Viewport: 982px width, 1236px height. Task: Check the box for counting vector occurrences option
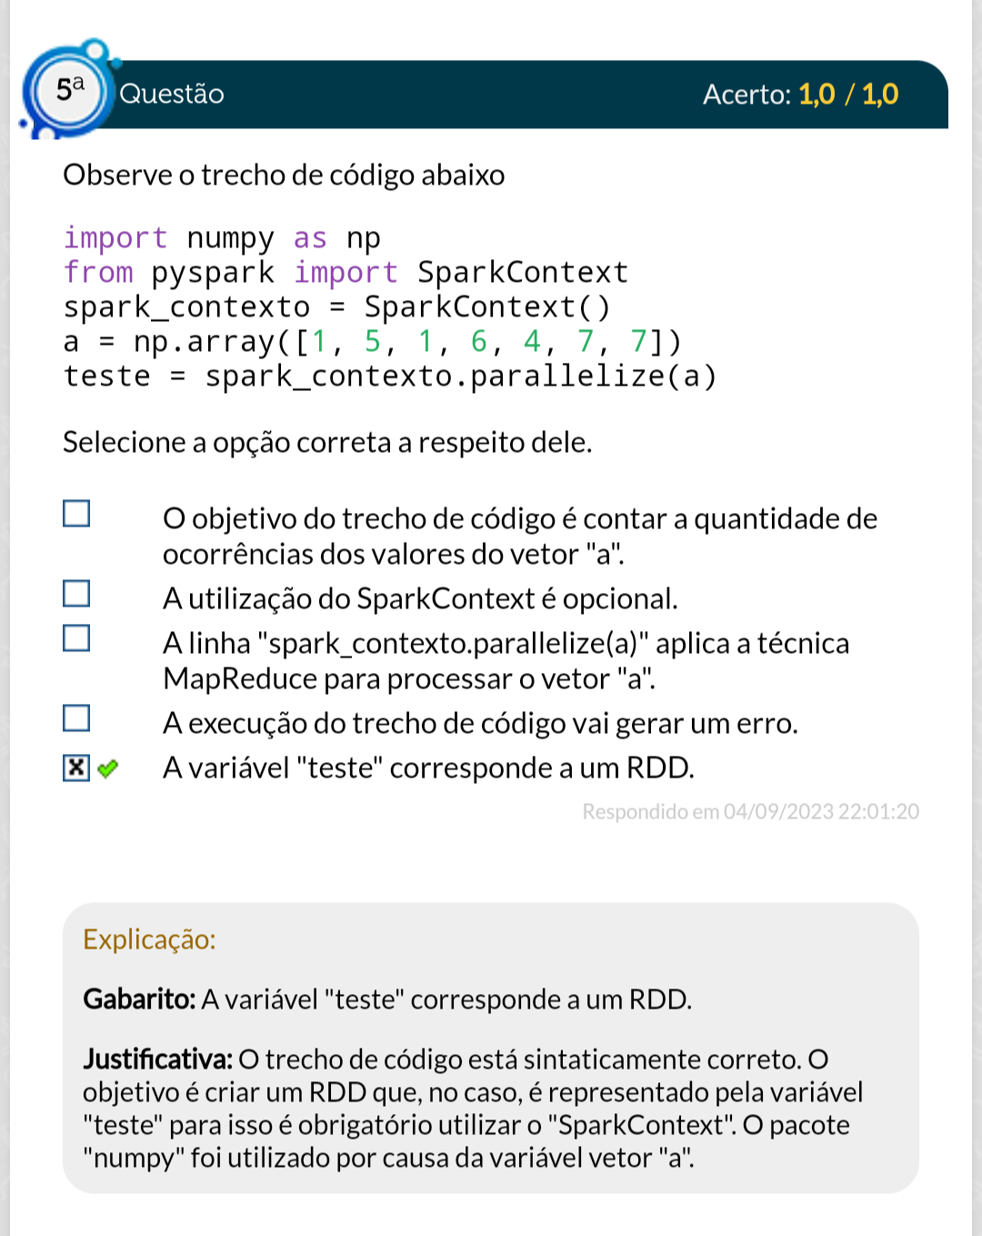[x=76, y=514]
